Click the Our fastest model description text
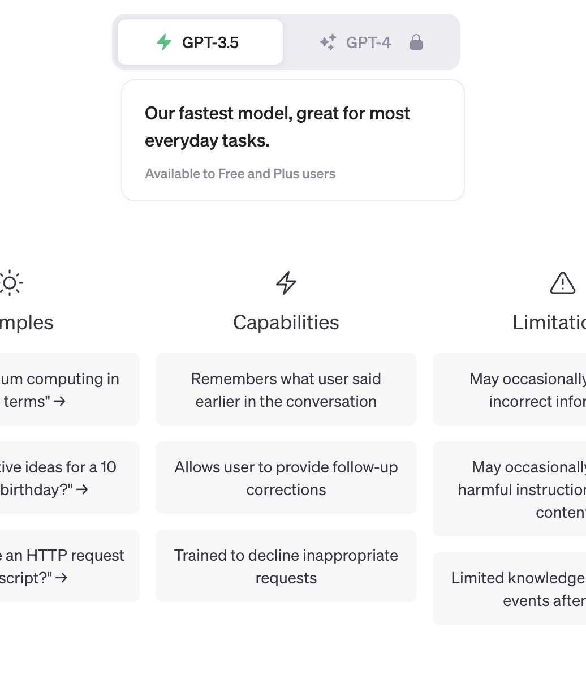Image resolution: width=586 pixels, height=679 pixels. [x=277, y=127]
